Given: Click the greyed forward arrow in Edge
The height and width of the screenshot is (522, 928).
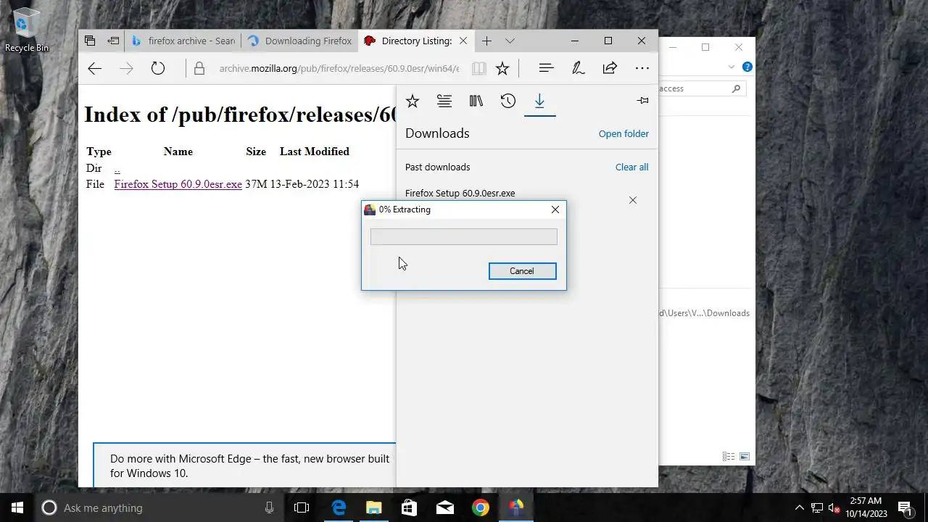Looking at the screenshot, I should (x=126, y=68).
